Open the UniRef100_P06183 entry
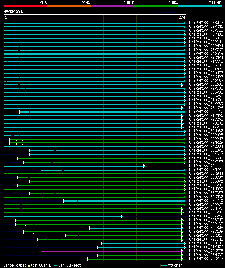Screen dimensions: 225x268 point(206,65)
